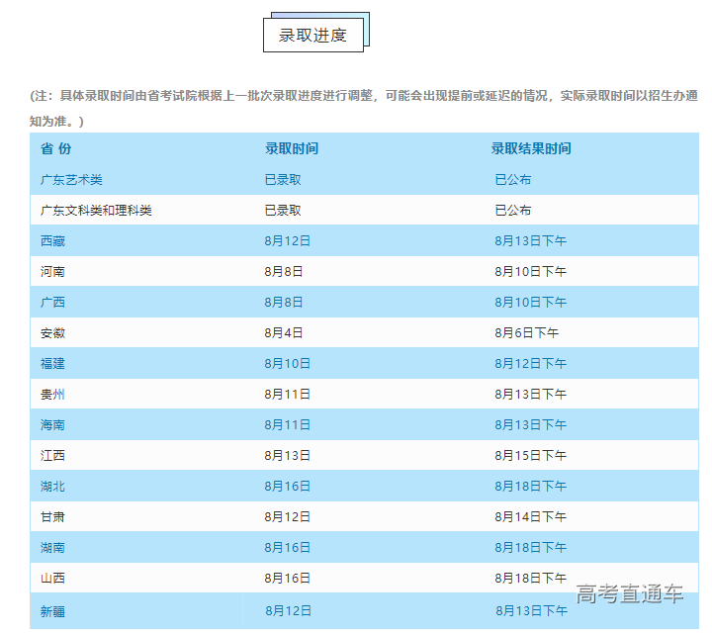Select the 福建 province cell

[53, 363]
